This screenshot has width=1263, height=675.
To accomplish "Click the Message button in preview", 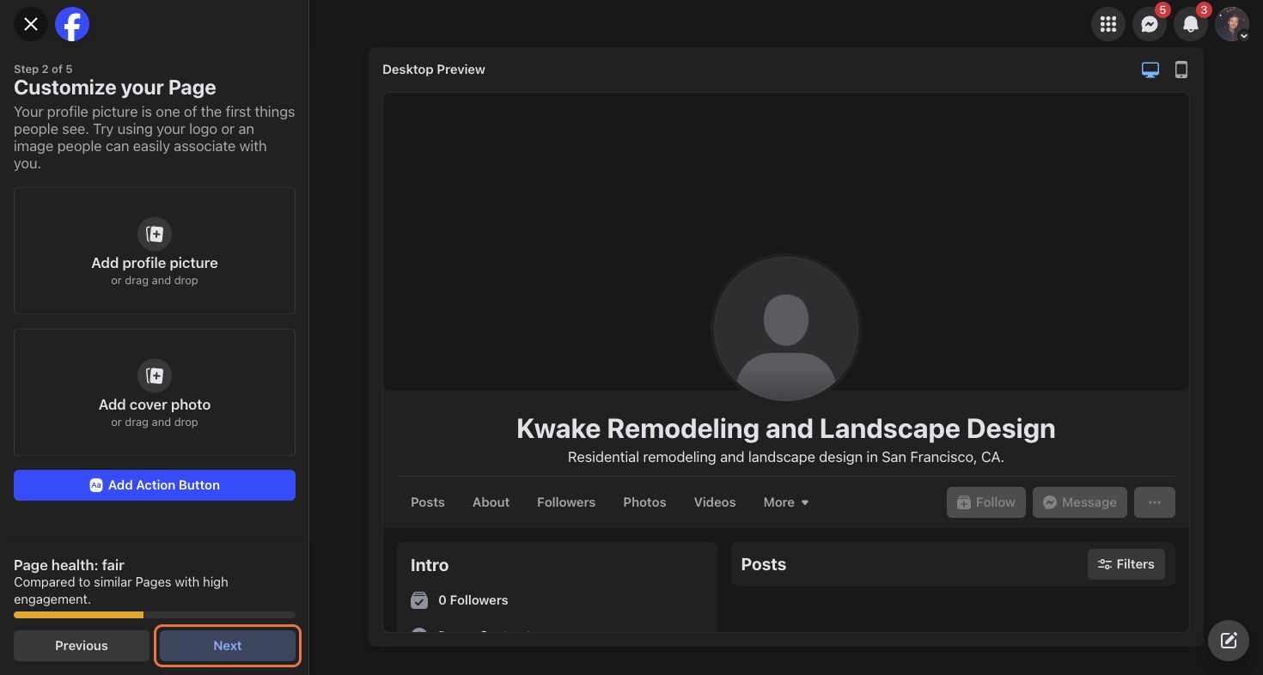I will click(x=1080, y=502).
